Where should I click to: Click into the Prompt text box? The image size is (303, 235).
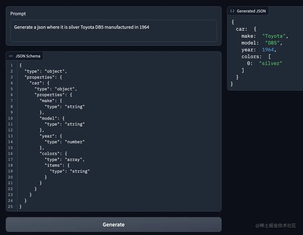[x=114, y=31]
